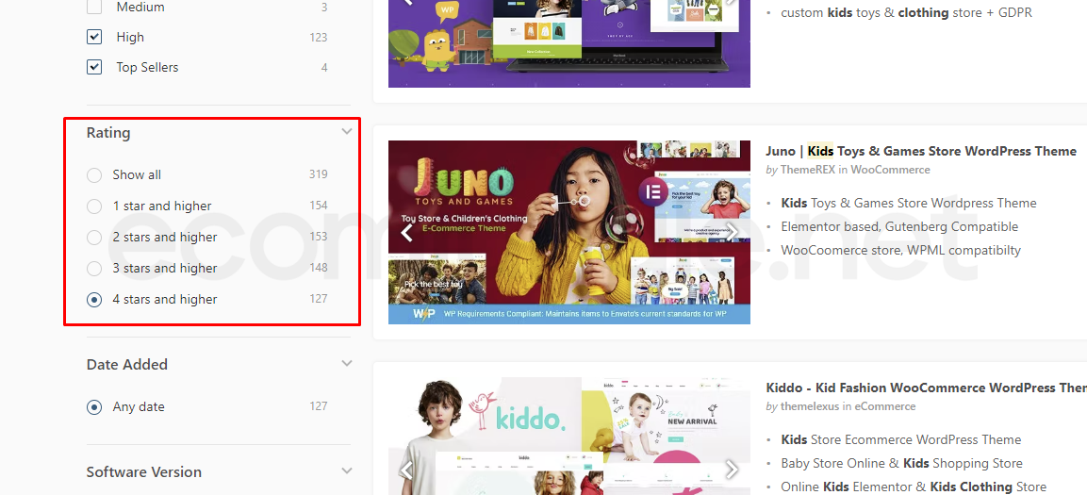The image size is (1087, 495).
Task: Collapse the Software Version filter section
Action: (347, 470)
